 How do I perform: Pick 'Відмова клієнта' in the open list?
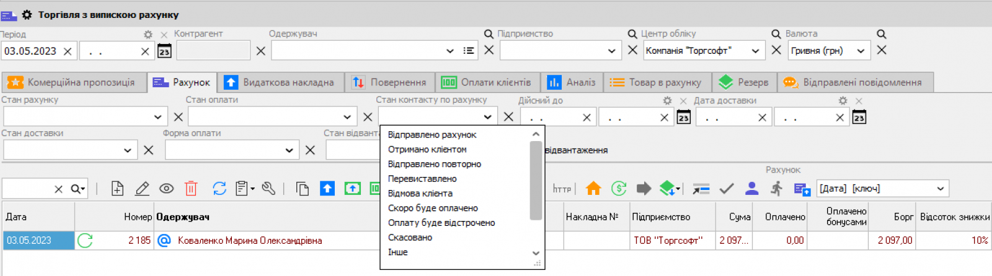420,194
